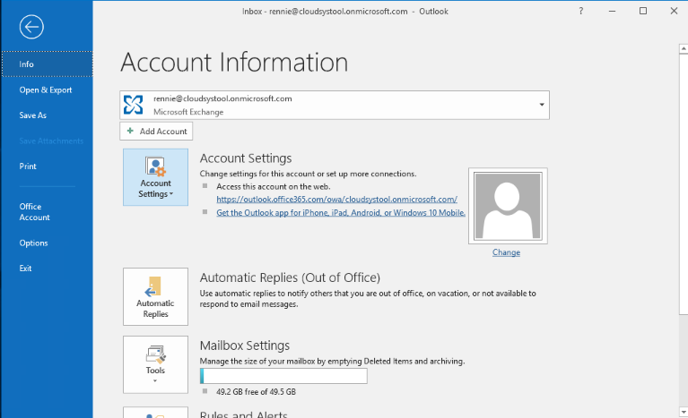Click the green plus icon on Add Account
688x418 pixels.
[130, 131]
